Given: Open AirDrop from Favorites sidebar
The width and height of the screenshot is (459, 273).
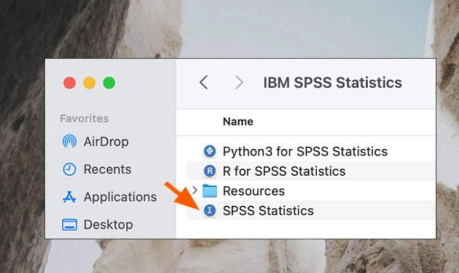Looking at the screenshot, I should point(106,142).
